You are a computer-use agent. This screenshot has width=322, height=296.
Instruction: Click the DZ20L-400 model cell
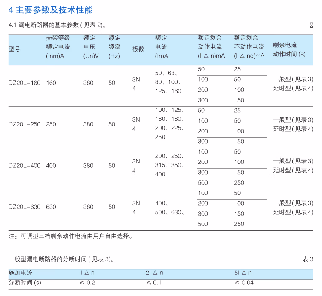click(x=25, y=166)
